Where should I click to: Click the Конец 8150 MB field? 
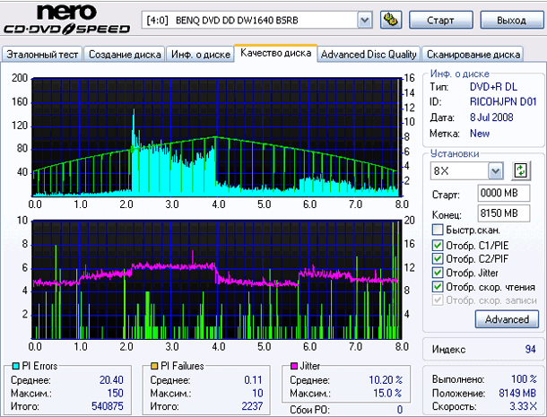[503, 213]
